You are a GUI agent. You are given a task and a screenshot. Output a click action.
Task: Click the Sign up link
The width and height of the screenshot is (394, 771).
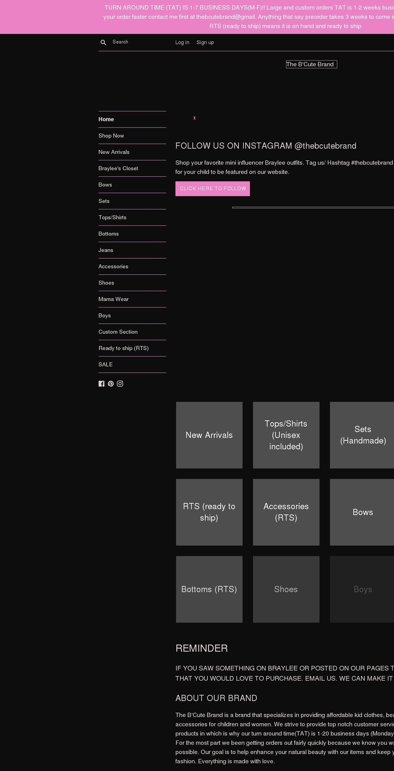(x=205, y=42)
